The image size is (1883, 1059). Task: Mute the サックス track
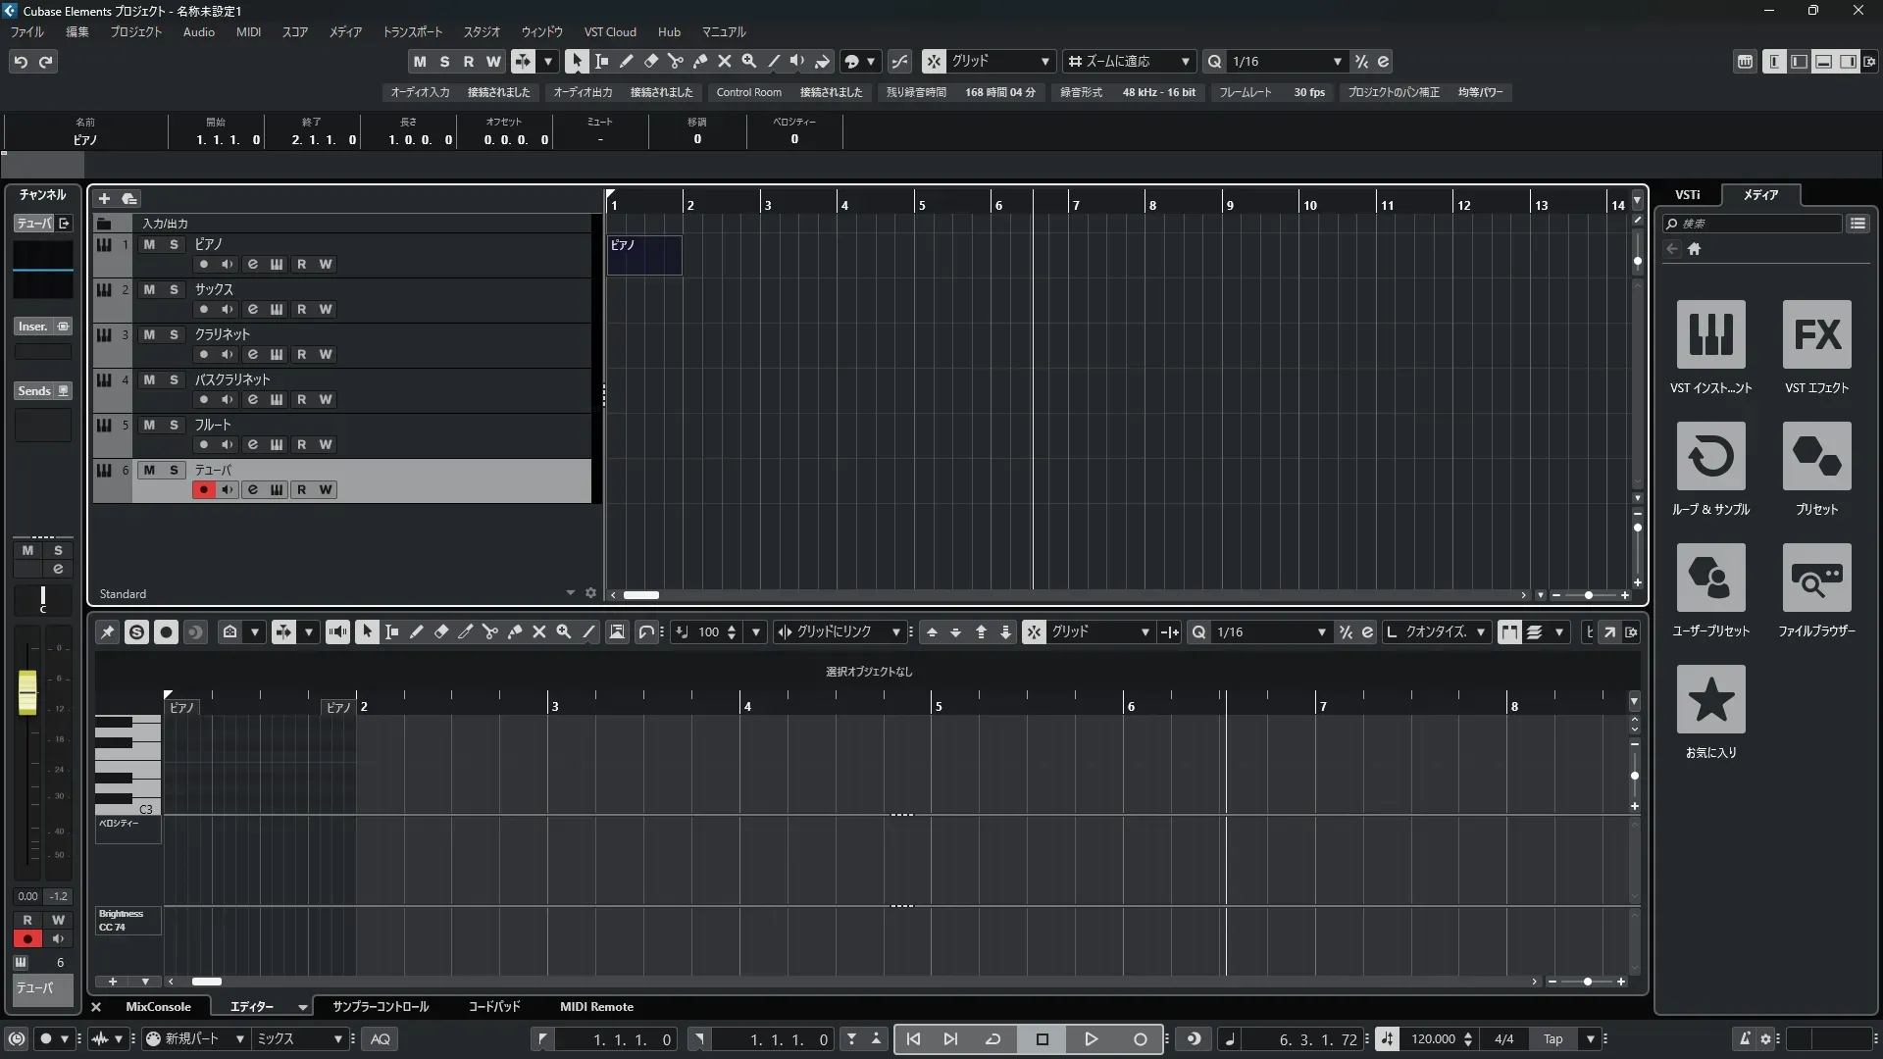click(149, 289)
